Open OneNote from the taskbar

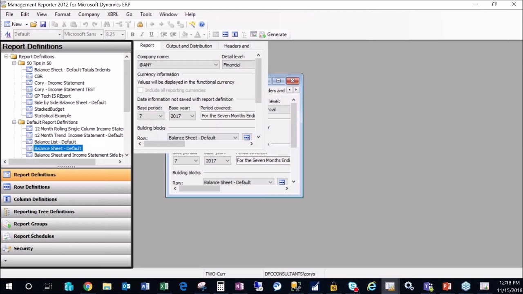point(239,286)
